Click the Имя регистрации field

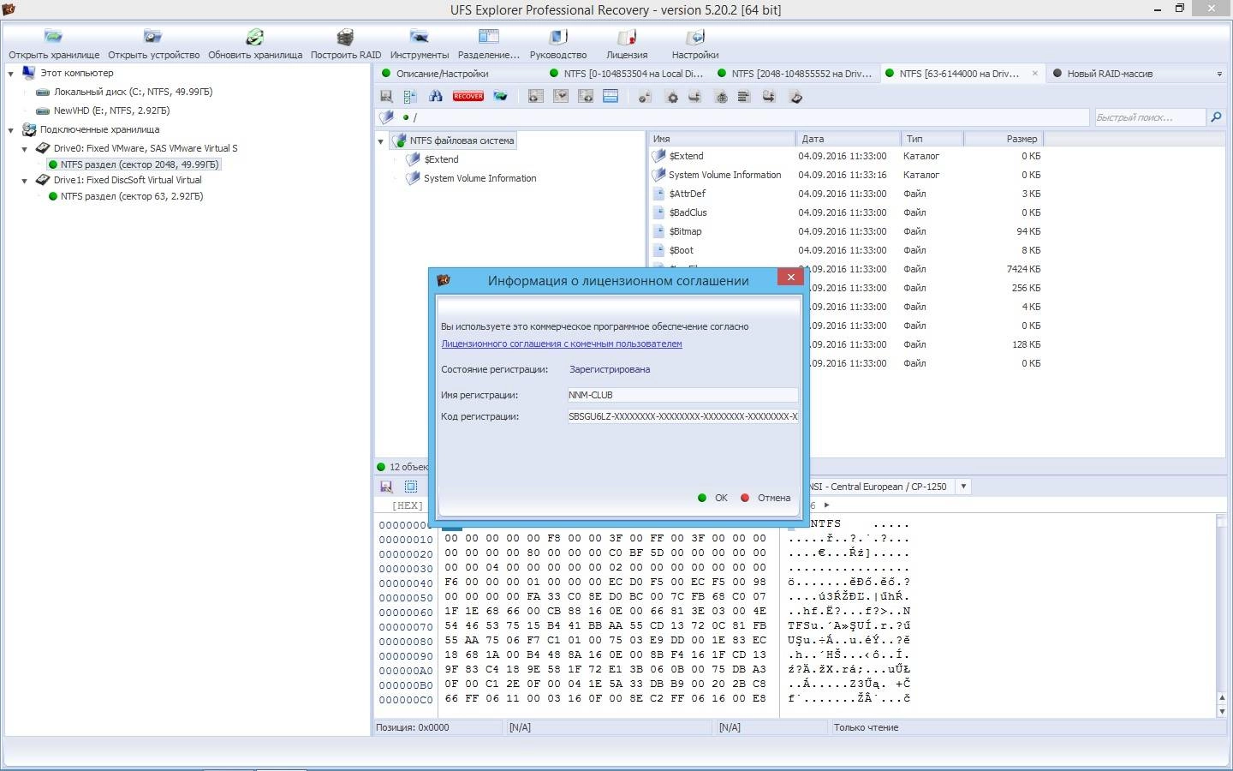click(x=682, y=395)
